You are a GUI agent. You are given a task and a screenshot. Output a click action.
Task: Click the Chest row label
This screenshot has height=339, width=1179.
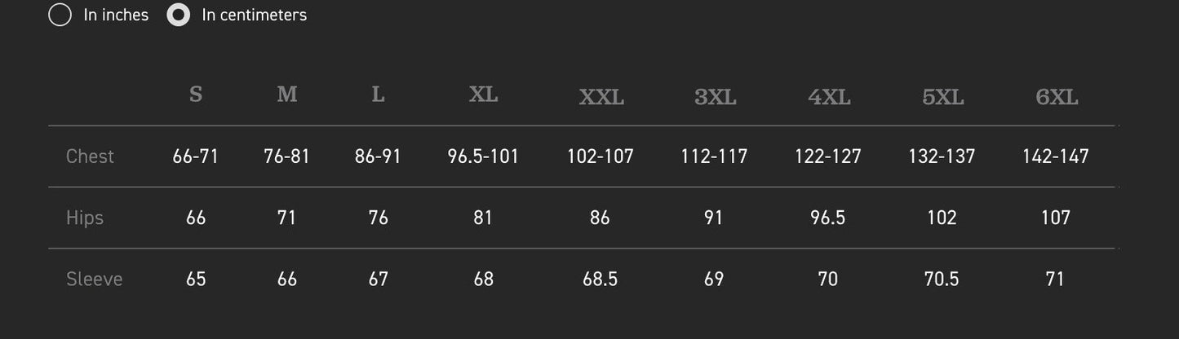point(90,156)
